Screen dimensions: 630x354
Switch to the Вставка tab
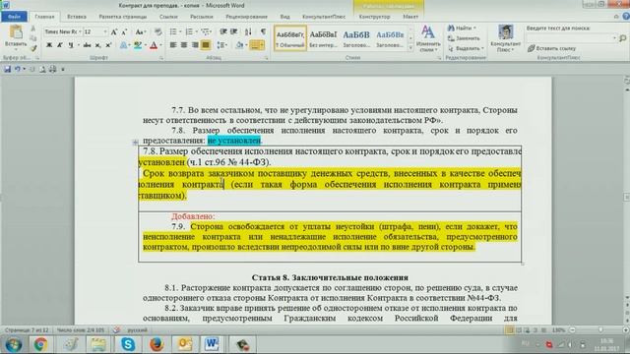tap(77, 17)
